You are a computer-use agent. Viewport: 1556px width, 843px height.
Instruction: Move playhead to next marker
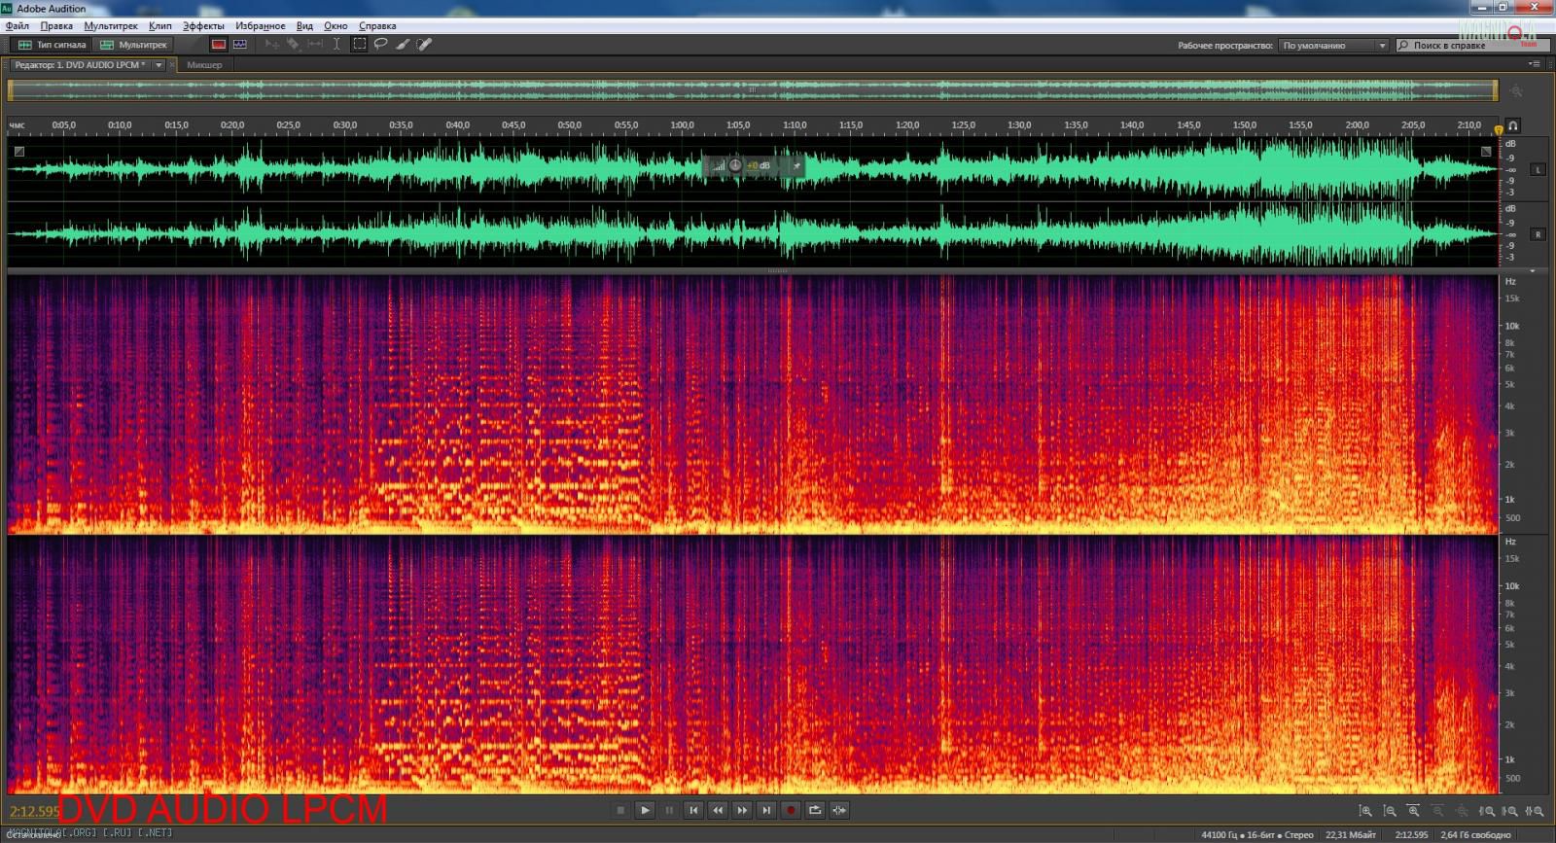(766, 810)
